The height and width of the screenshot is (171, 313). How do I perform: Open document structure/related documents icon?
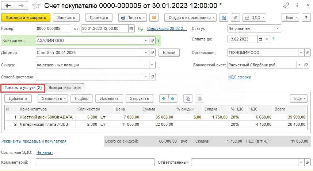(x=224, y=18)
